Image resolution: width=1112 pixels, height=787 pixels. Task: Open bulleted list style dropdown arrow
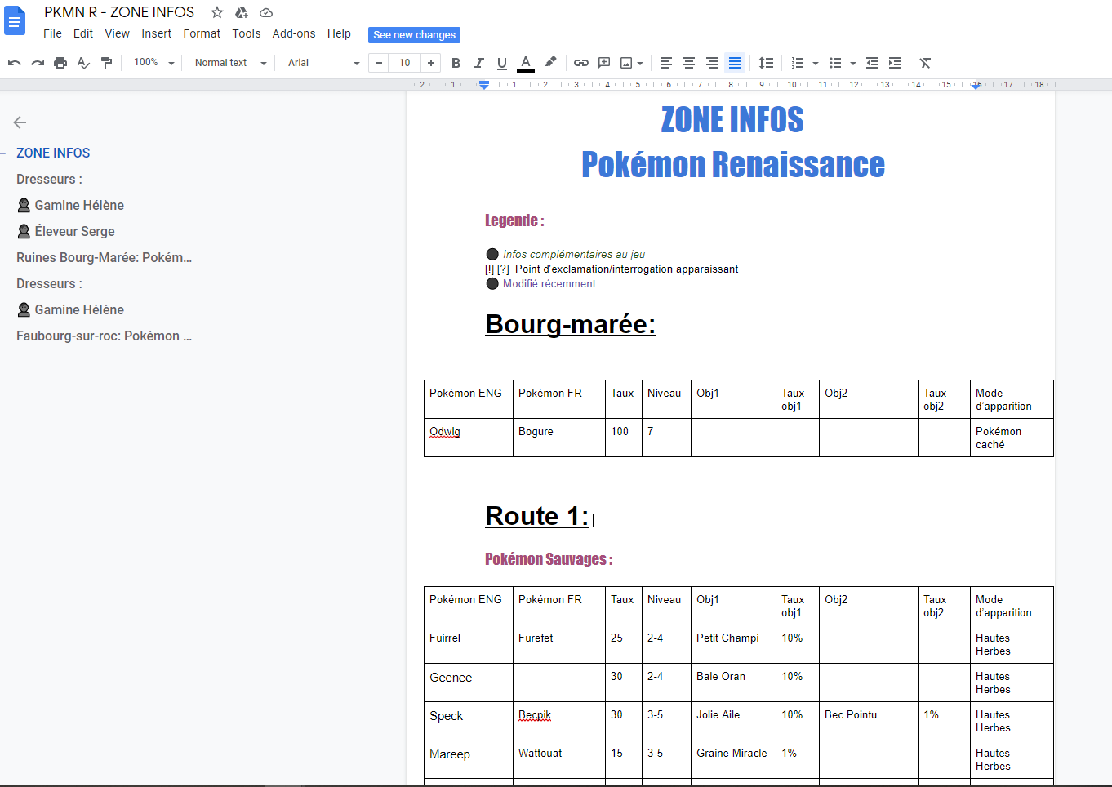click(x=853, y=63)
